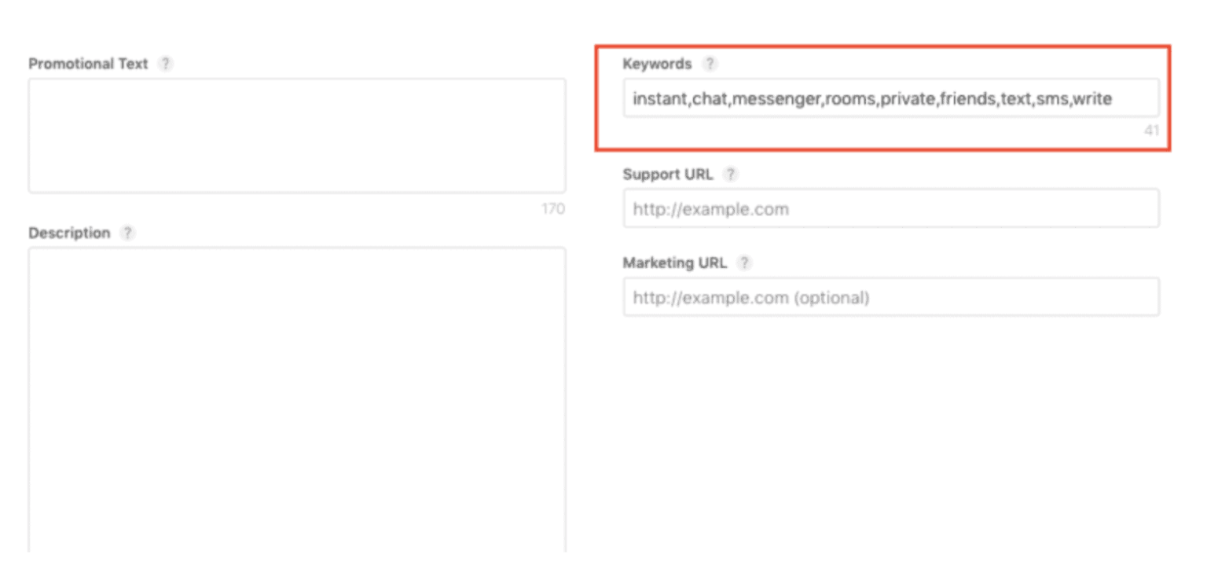This screenshot has height=573, width=1207.
Task: Click the help icon after Marketing URL
Action: point(744,263)
